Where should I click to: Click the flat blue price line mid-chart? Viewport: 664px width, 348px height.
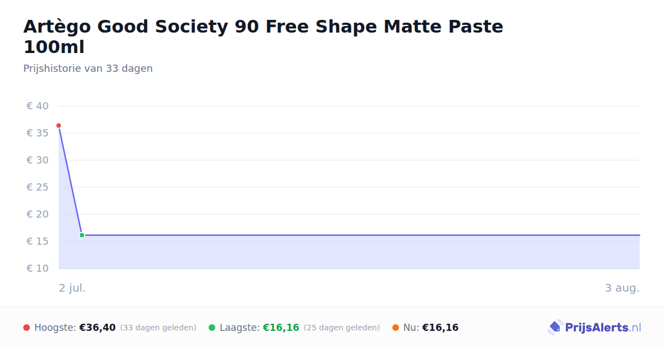[x=361, y=235]
